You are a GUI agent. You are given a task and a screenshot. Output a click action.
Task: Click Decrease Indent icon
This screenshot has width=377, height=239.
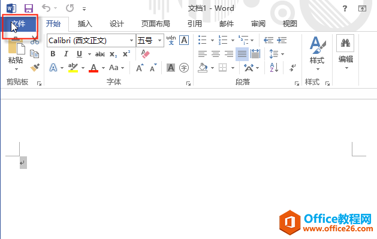(x=269, y=40)
